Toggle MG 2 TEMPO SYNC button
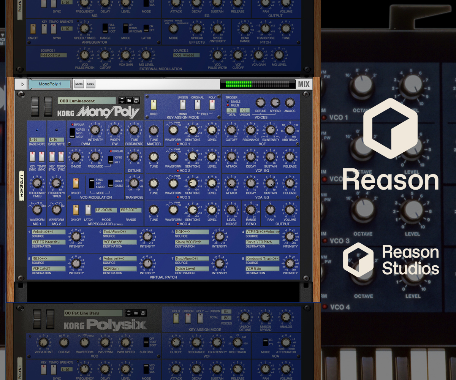 [x=61, y=157]
